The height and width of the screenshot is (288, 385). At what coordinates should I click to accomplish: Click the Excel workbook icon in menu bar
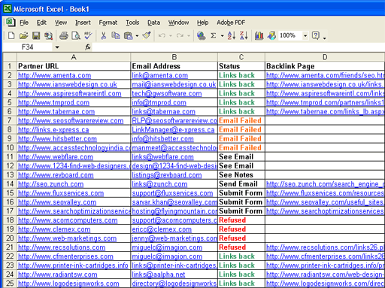(11, 23)
